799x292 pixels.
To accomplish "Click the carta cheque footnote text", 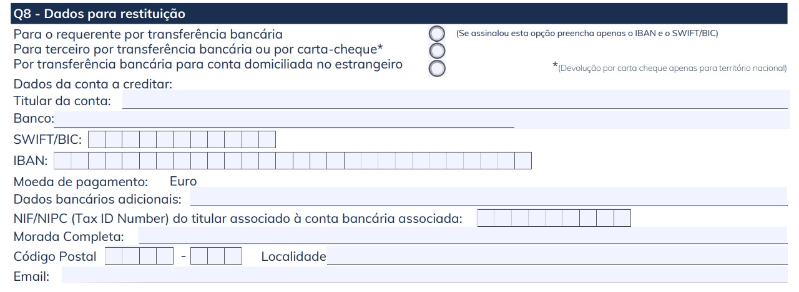I will (670, 68).
